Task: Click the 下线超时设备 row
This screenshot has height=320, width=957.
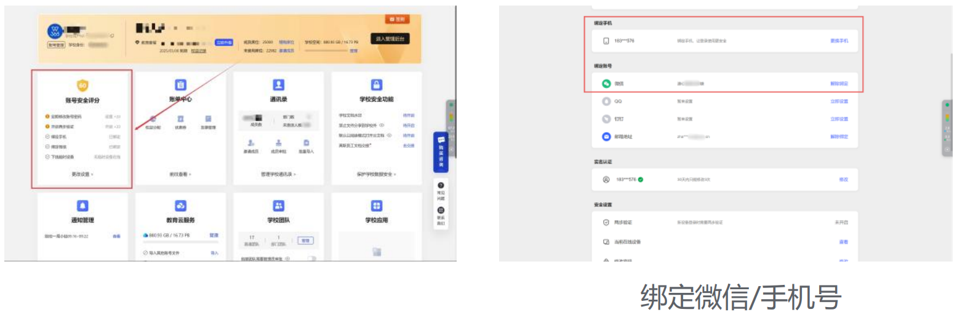Action: pyautogui.click(x=82, y=157)
